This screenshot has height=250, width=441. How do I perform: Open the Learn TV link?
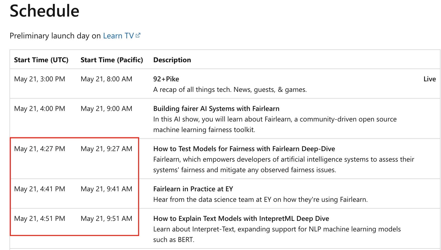click(118, 36)
